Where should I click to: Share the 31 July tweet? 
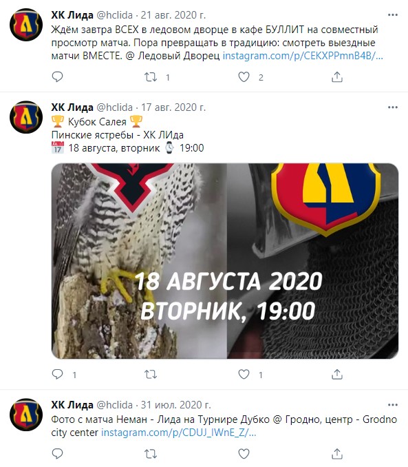tap(337, 454)
